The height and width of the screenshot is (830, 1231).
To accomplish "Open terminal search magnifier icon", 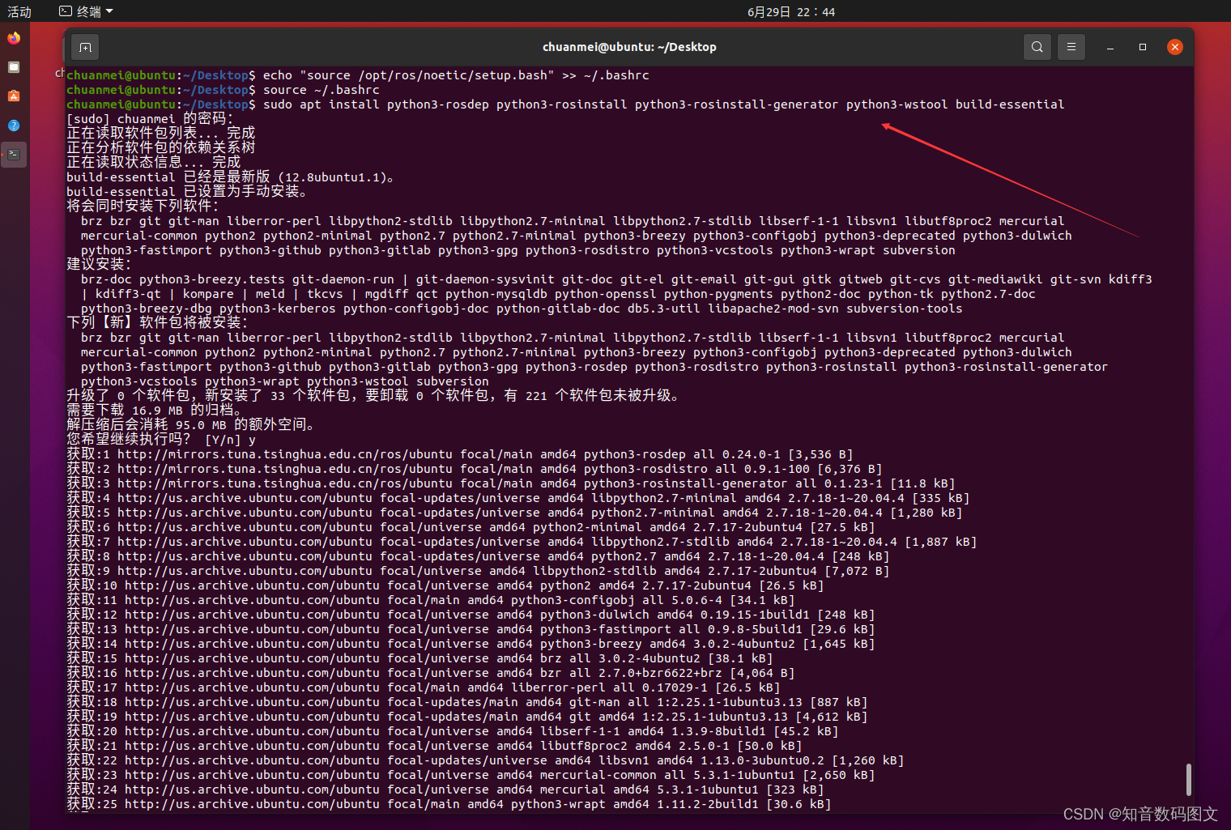I will pyautogui.click(x=1037, y=47).
